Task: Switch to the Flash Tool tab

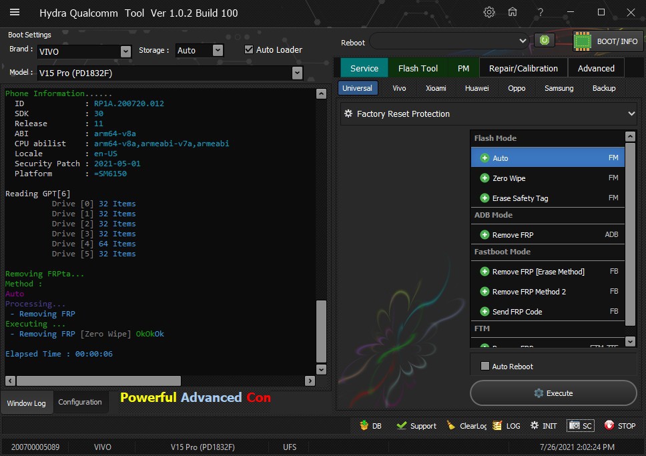Action: 418,68
